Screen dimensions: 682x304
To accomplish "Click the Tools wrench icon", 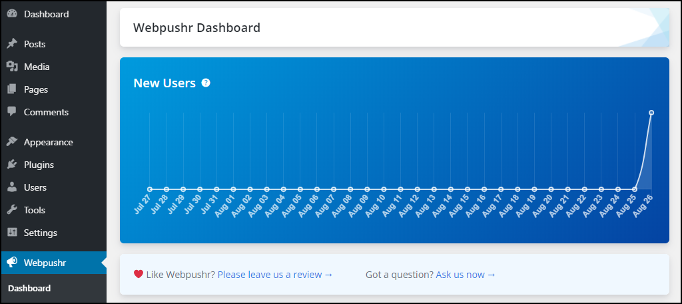I will [12, 210].
